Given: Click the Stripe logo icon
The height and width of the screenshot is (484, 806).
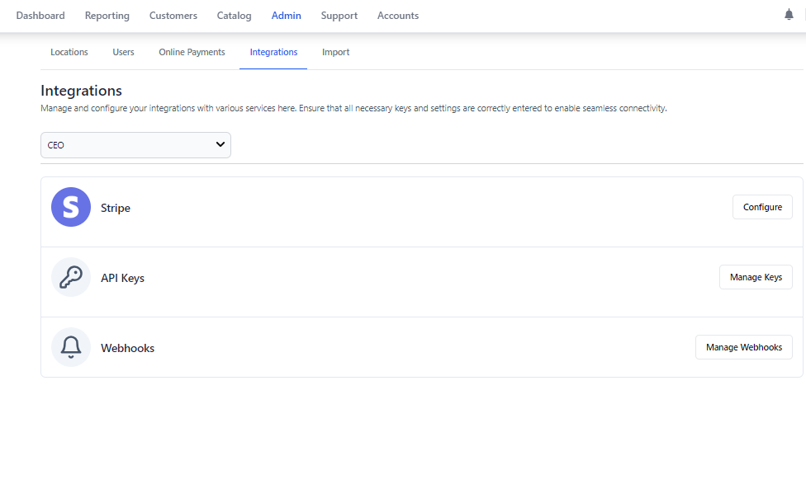Looking at the screenshot, I should point(70,207).
